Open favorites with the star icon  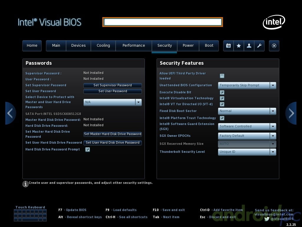[x=239, y=46]
